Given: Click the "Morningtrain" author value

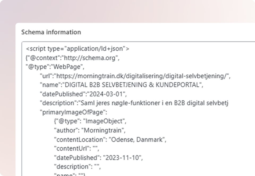Looking at the screenshot, I should [x=103, y=130].
